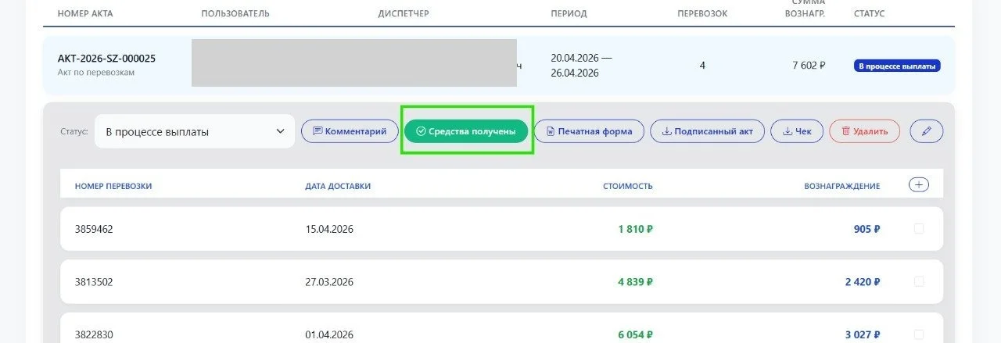Download the Чек file
Image resolution: width=1001 pixels, height=343 pixels.
(797, 131)
